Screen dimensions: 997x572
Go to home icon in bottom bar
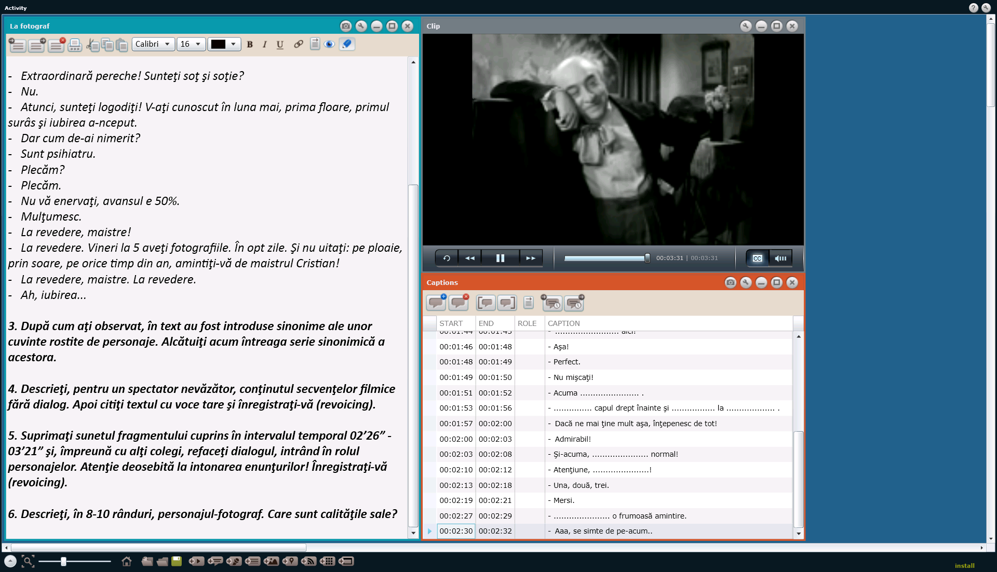coord(126,561)
